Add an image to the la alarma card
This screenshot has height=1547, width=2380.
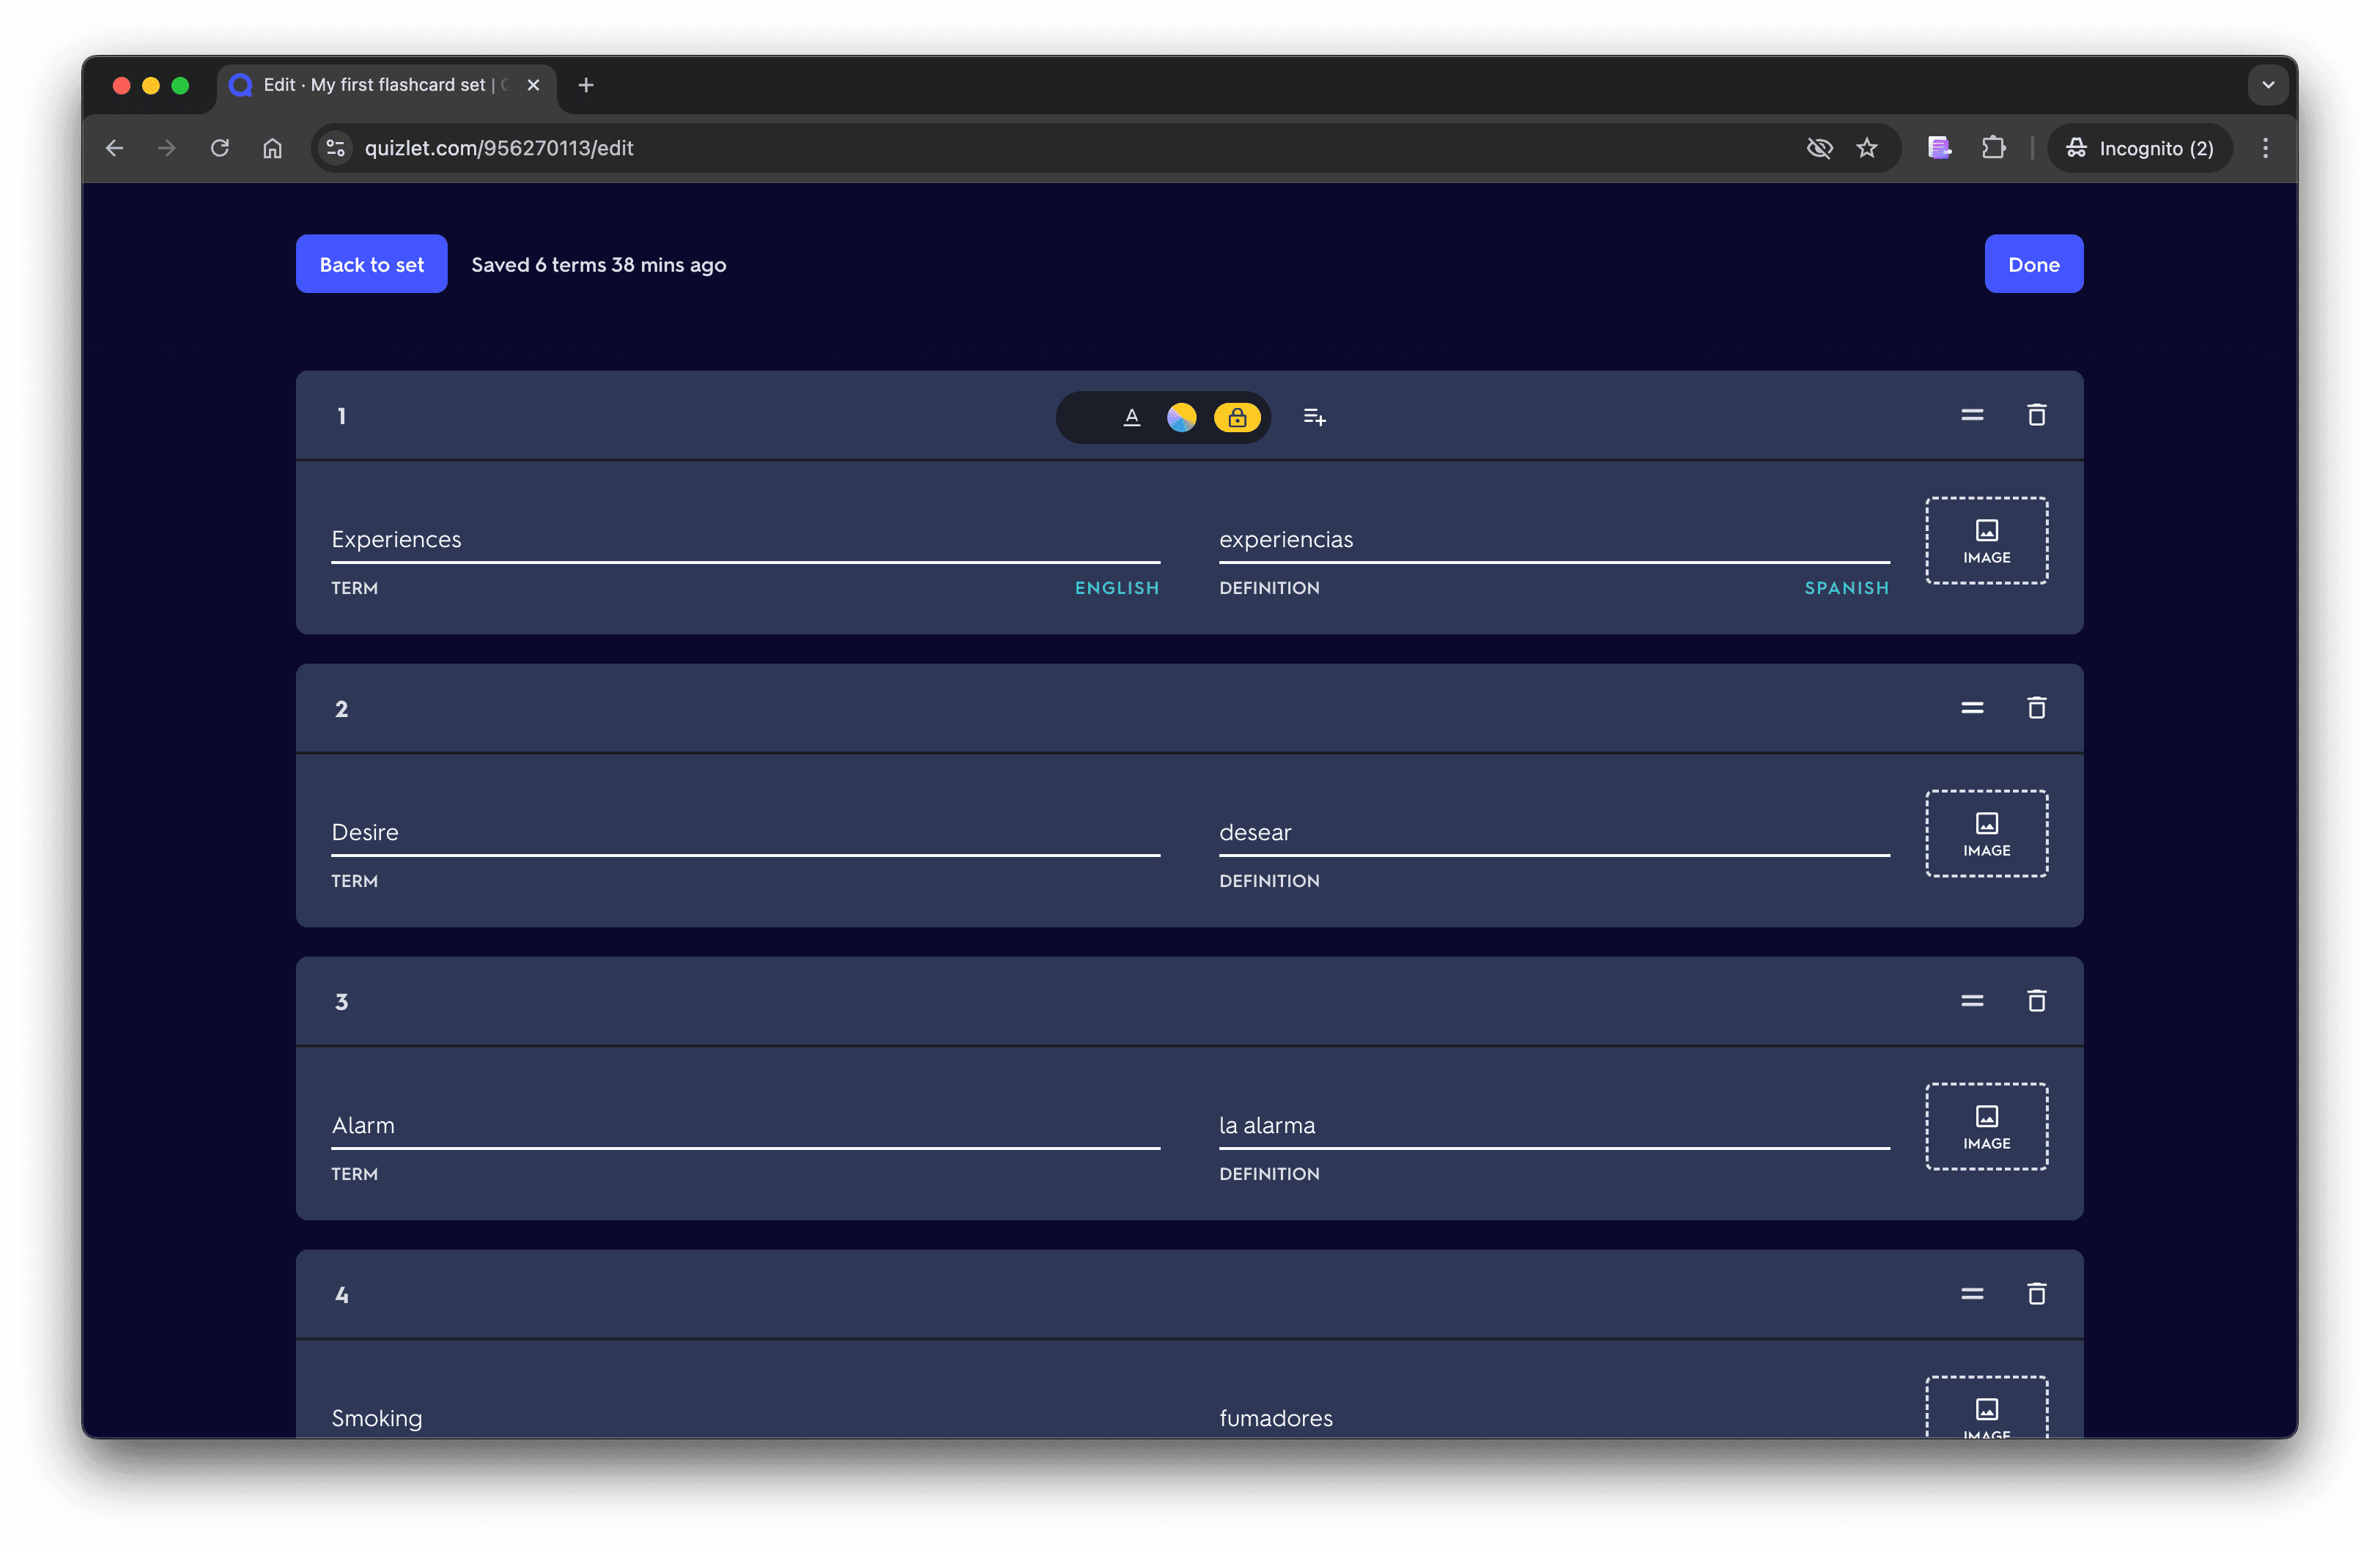click(1986, 1127)
